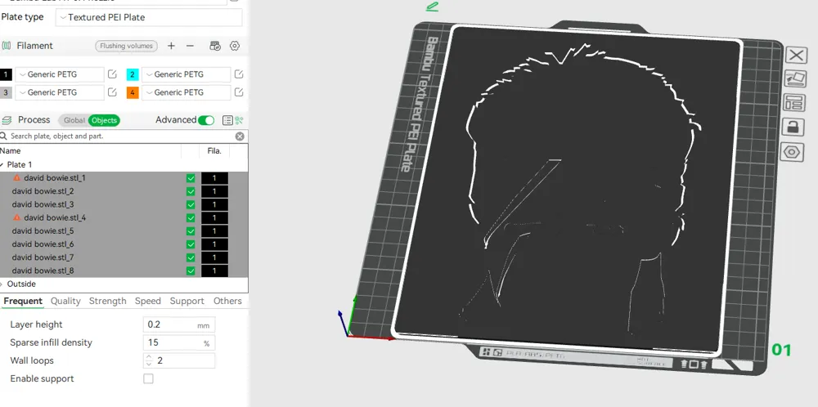818x407 pixels.
Task: Edit filament 3 preset icon
Action: [112, 92]
